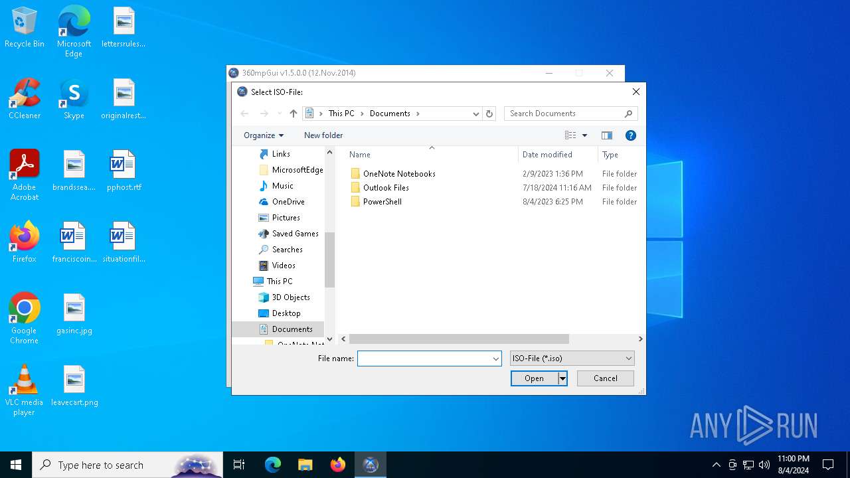Select Documents in the navigation pane
Viewport: 850px width, 478px height.
292,329
